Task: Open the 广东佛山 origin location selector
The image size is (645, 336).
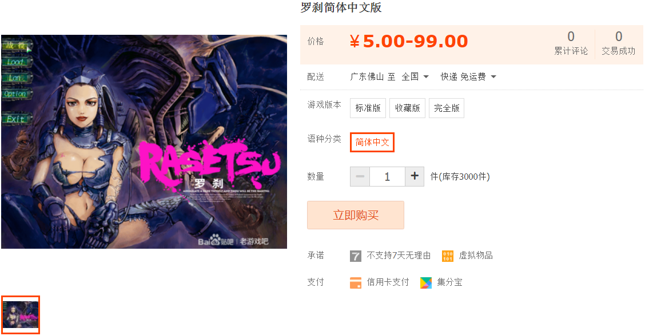Action: (367, 76)
